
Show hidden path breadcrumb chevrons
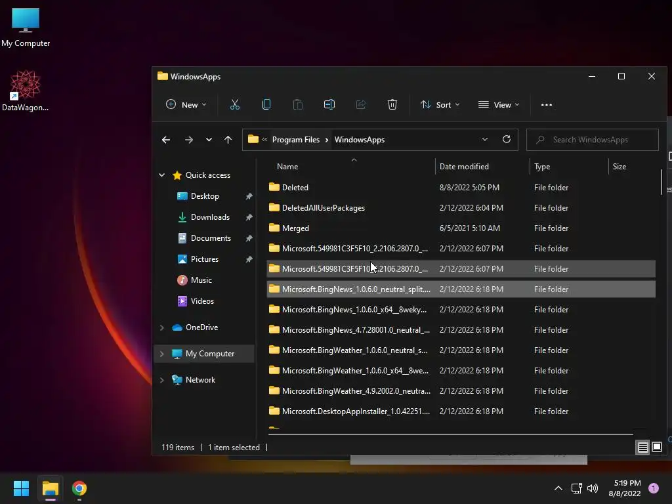click(x=264, y=139)
